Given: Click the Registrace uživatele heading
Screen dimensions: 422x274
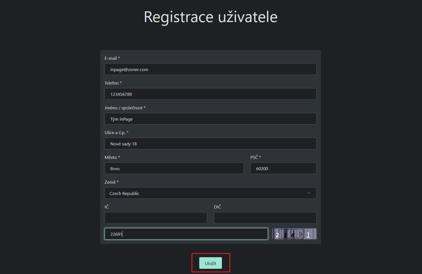Looking at the screenshot, I should [x=211, y=17].
